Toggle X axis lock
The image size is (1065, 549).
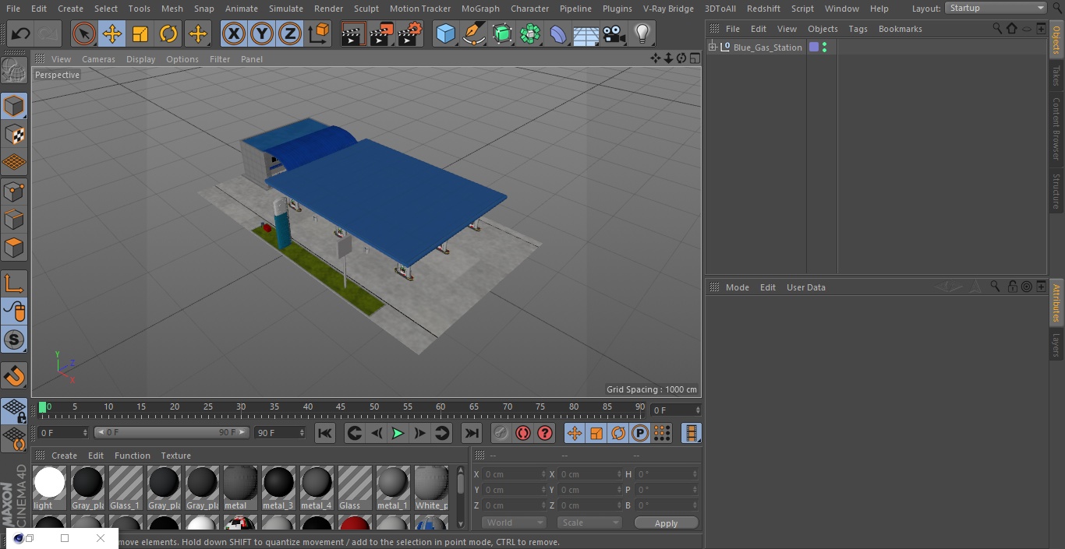pyautogui.click(x=234, y=34)
